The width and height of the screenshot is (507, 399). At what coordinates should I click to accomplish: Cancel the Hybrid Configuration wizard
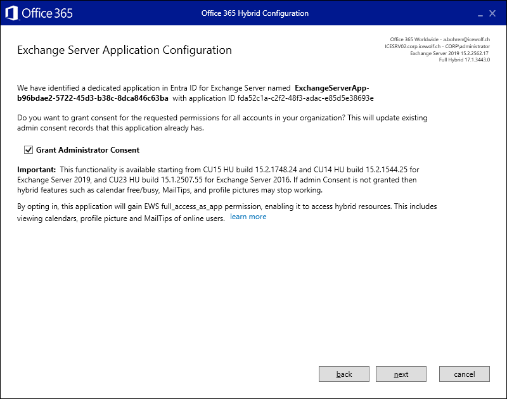click(x=465, y=374)
